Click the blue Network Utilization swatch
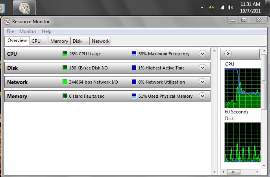270x177 pixels. 134,82
